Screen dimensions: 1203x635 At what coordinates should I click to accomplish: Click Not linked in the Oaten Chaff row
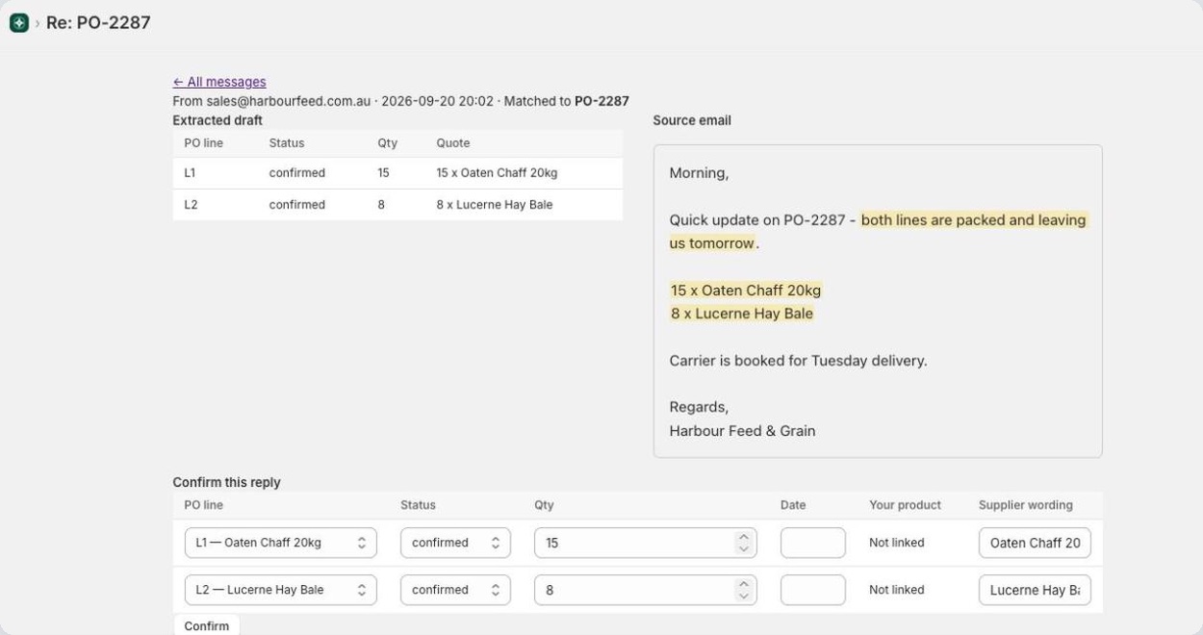(x=897, y=543)
